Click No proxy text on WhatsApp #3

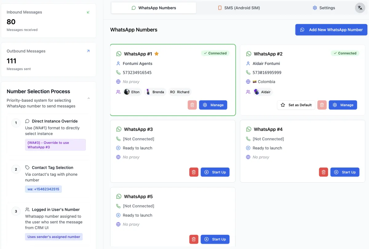tap(131, 157)
